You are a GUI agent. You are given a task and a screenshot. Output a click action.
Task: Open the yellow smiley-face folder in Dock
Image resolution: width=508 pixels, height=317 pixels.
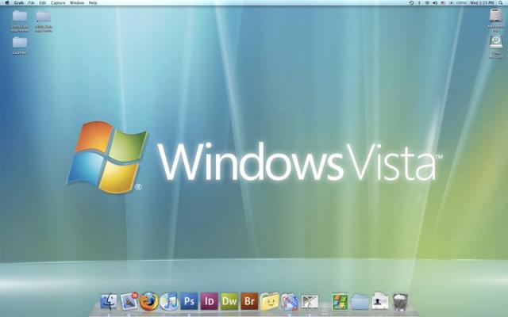click(270, 301)
